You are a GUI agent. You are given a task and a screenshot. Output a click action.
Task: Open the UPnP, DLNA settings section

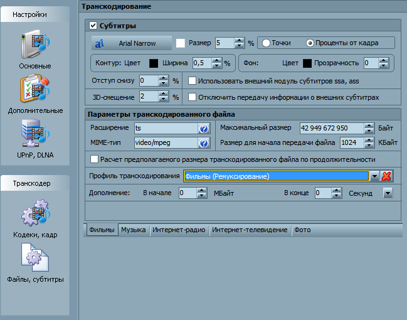tap(35, 139)
